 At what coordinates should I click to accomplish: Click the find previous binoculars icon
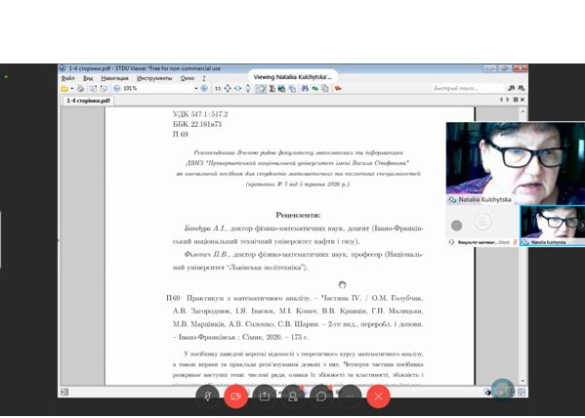point(512,88)
